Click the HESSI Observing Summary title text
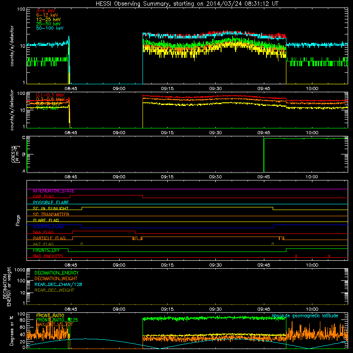353x353 pixels. click(x=187, y=4)
